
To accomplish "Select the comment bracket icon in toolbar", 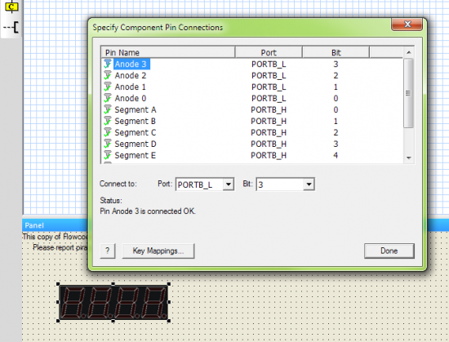I will [x=11, y=28].
